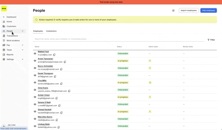Viewport: 222px width, 130px height.
Task: Select the Employees tab
Action: pyautogui.click(x=38, y=31)
